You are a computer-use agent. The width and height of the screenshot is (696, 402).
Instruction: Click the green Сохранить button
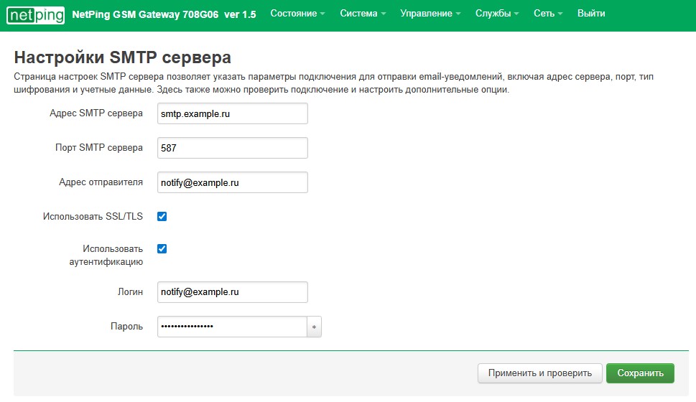[x=640, y=373]
